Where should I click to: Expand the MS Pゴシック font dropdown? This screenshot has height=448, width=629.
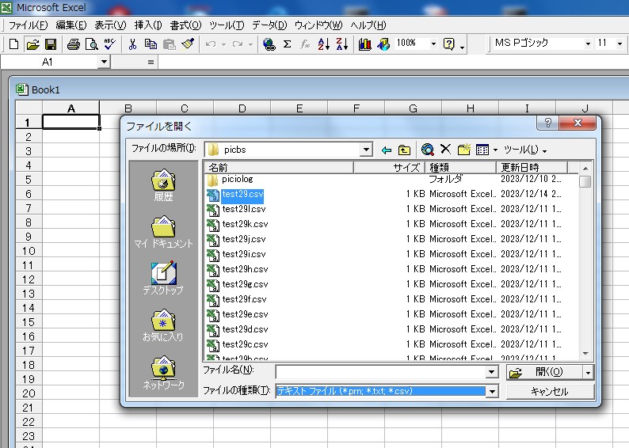(588, 44)
